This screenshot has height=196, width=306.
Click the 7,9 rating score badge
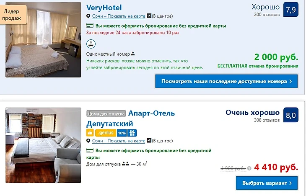pyautogui.click(x=291, y=9)
